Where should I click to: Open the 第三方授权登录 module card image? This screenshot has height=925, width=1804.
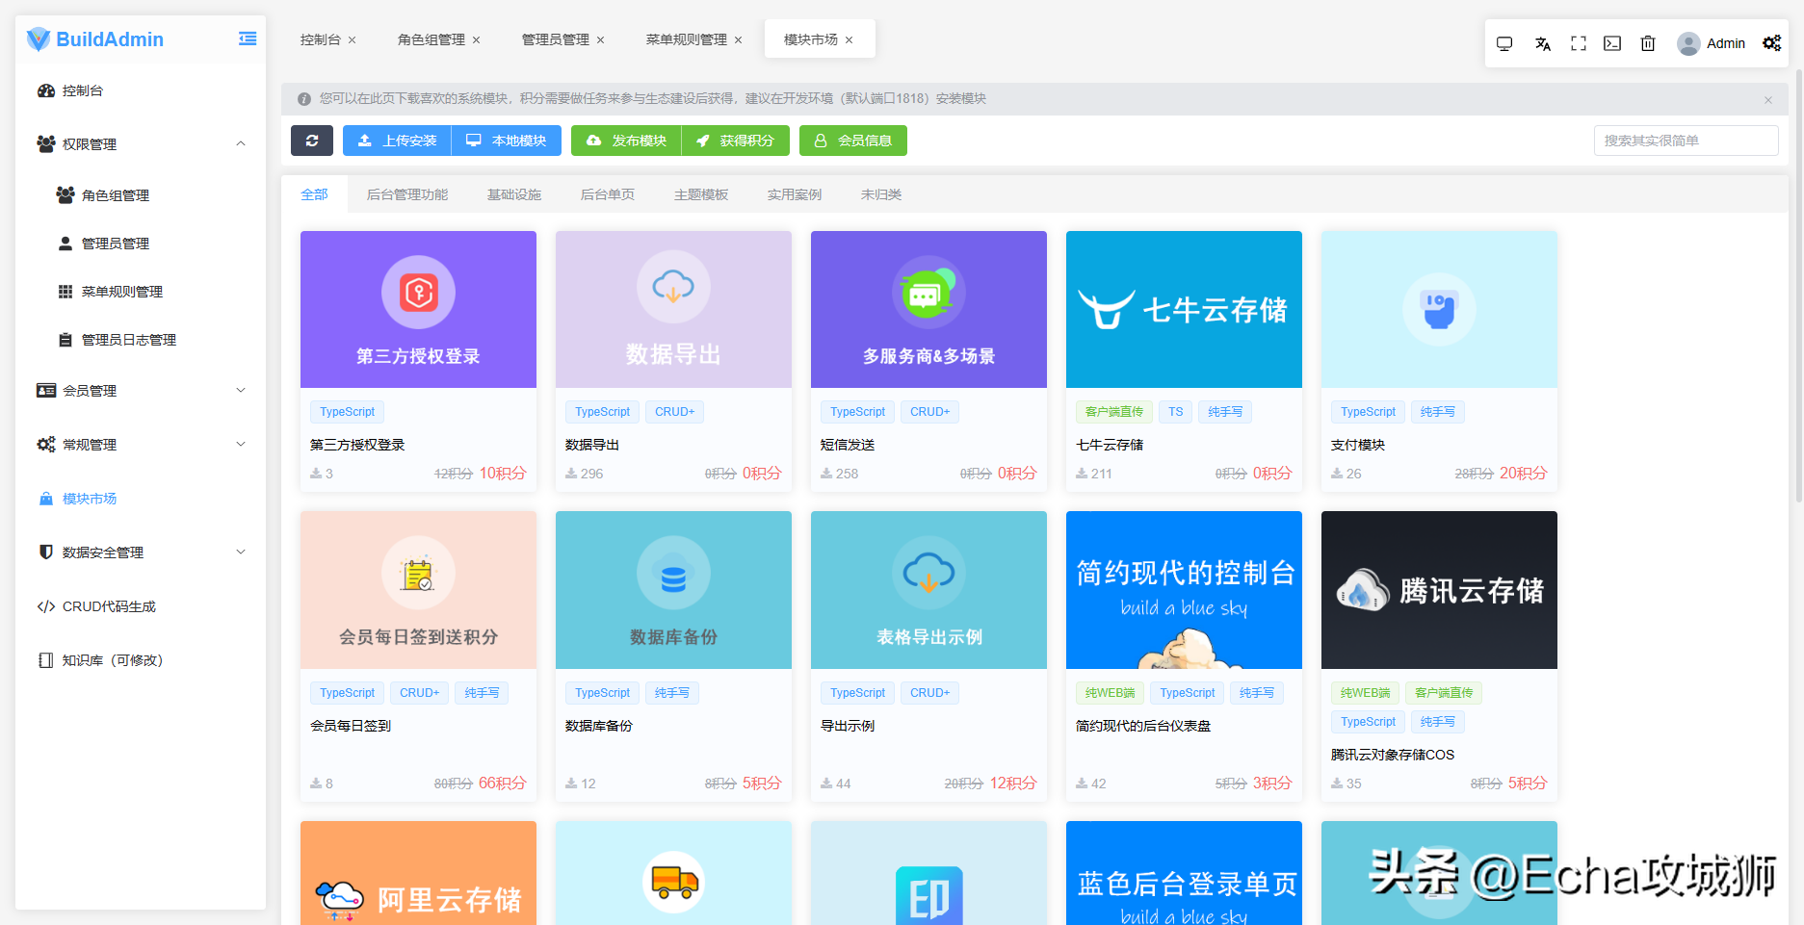[x=418, y=309]
